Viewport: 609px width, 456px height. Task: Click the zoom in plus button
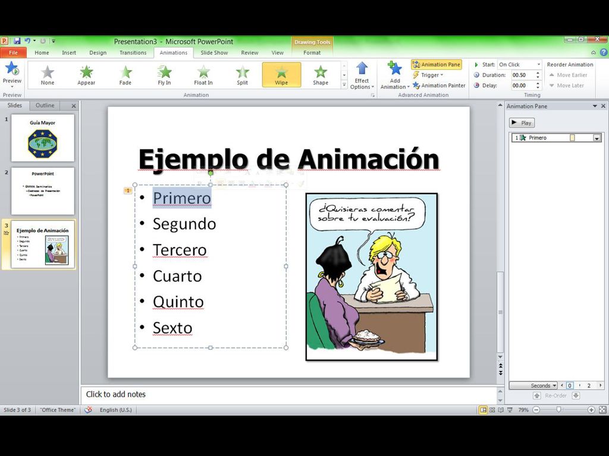click(x=591, y=410)
